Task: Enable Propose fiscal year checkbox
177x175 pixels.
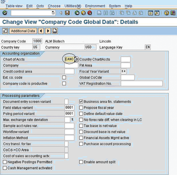Action: (81, 108)
